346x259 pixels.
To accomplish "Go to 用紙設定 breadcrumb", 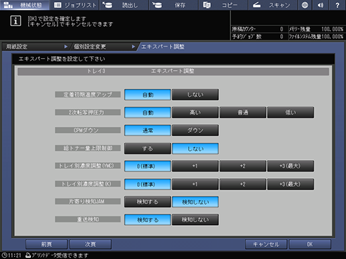I will (x=35, y=47).
